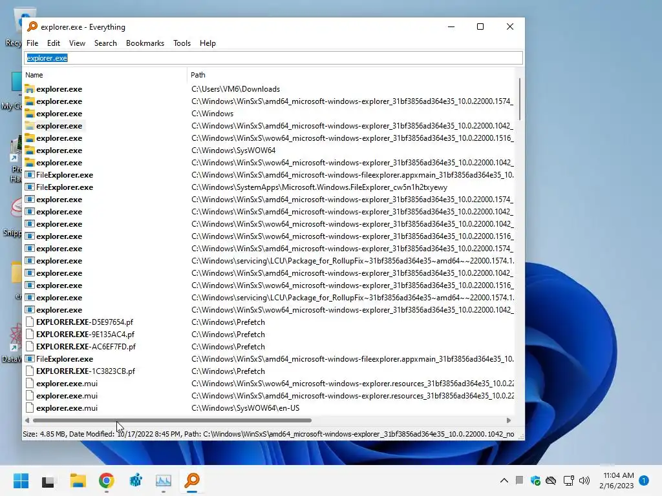Click folder icon of explorer.exe in C:\Windows\SysWOW64 row
The width and height of the screenshot is (662, 496).
coord(30,150)
